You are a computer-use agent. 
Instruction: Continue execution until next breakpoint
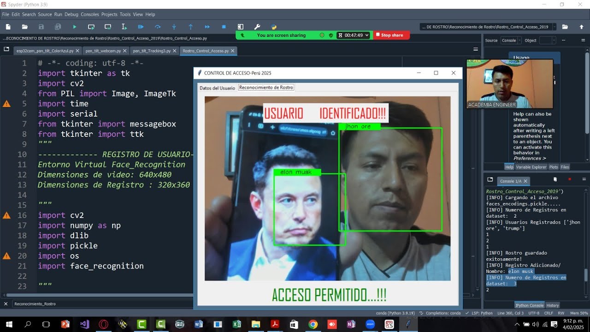tap(207, 27)
